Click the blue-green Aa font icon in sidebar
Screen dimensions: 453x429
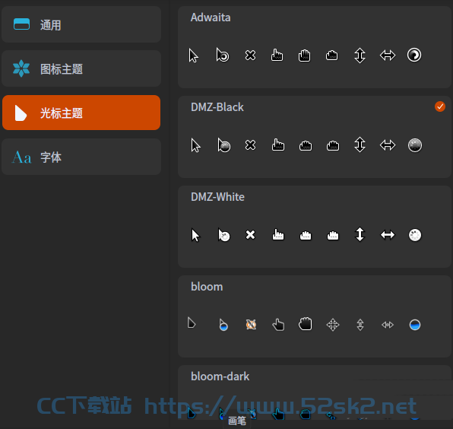[21, 157]
